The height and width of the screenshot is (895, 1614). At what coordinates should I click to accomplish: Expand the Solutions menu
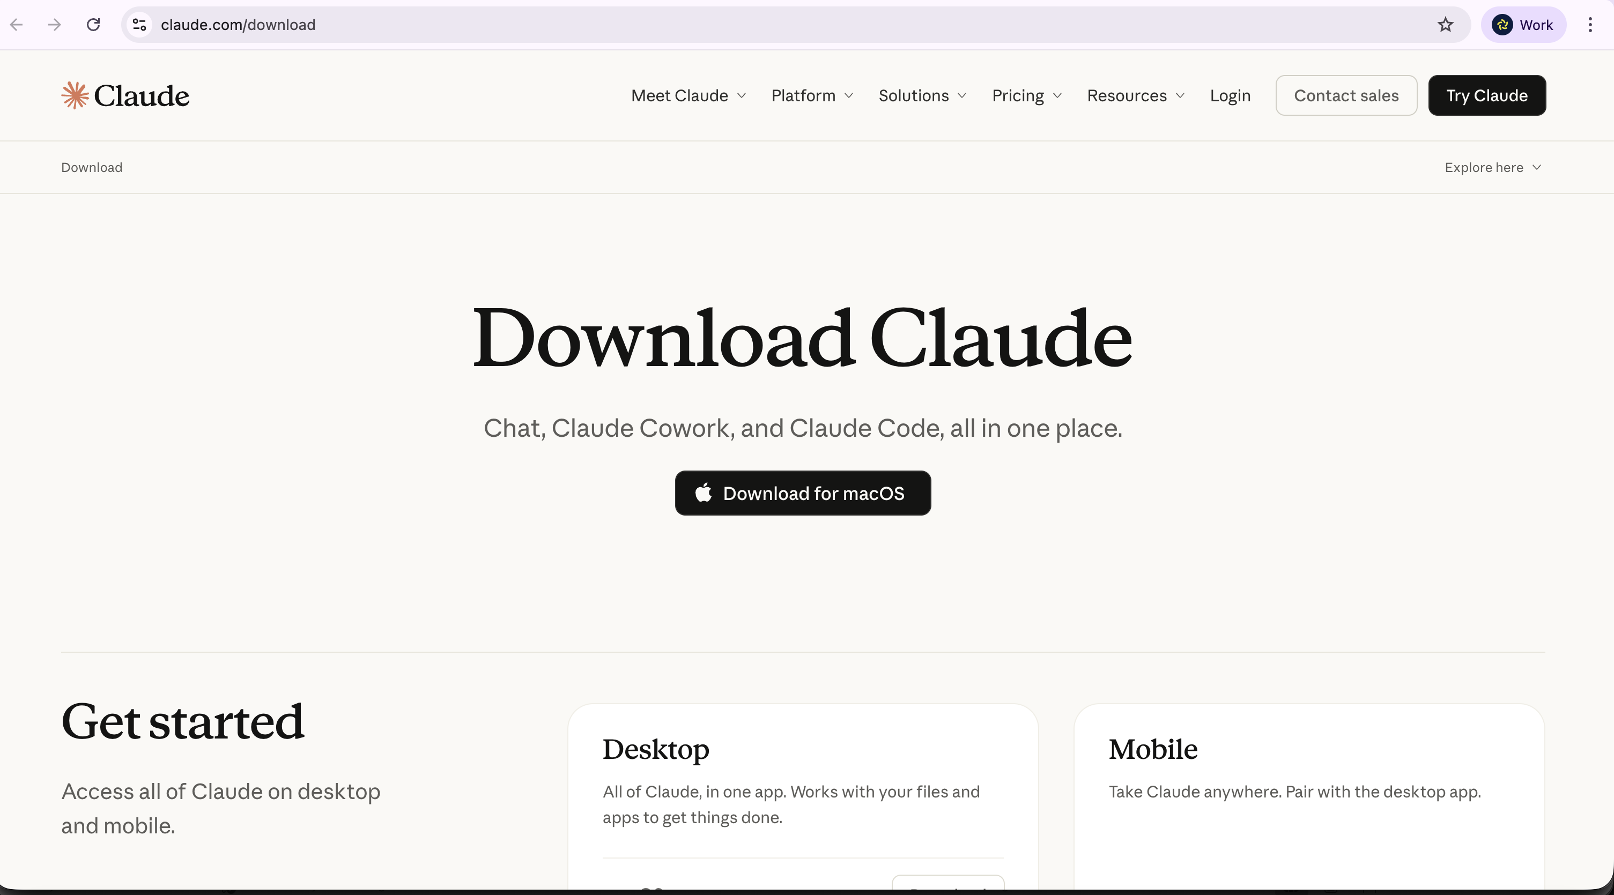[923, 95]
